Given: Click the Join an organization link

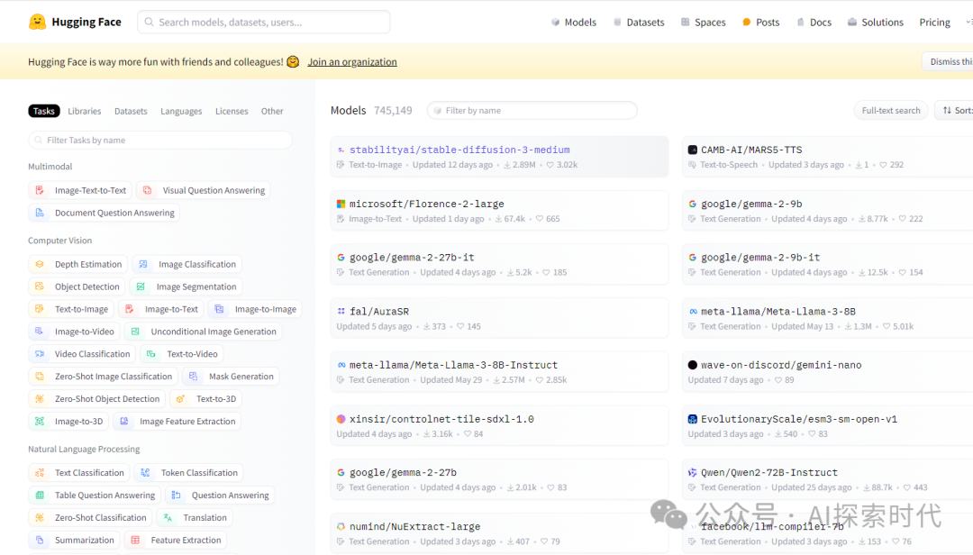Looking at the screenshot, I should point(352,62).
